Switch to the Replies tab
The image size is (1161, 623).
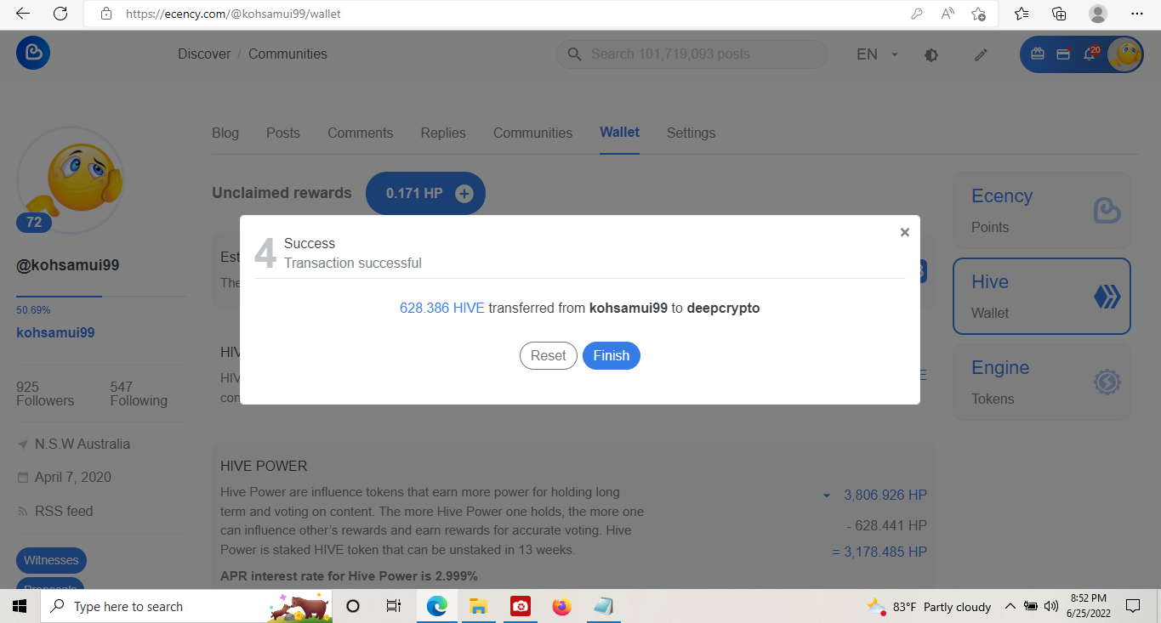click(443, 133)
